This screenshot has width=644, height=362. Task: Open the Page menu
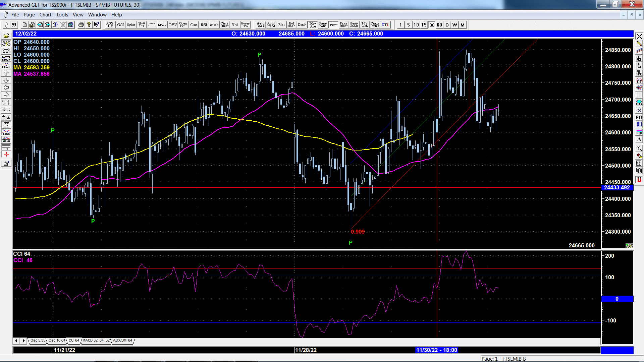29,15
